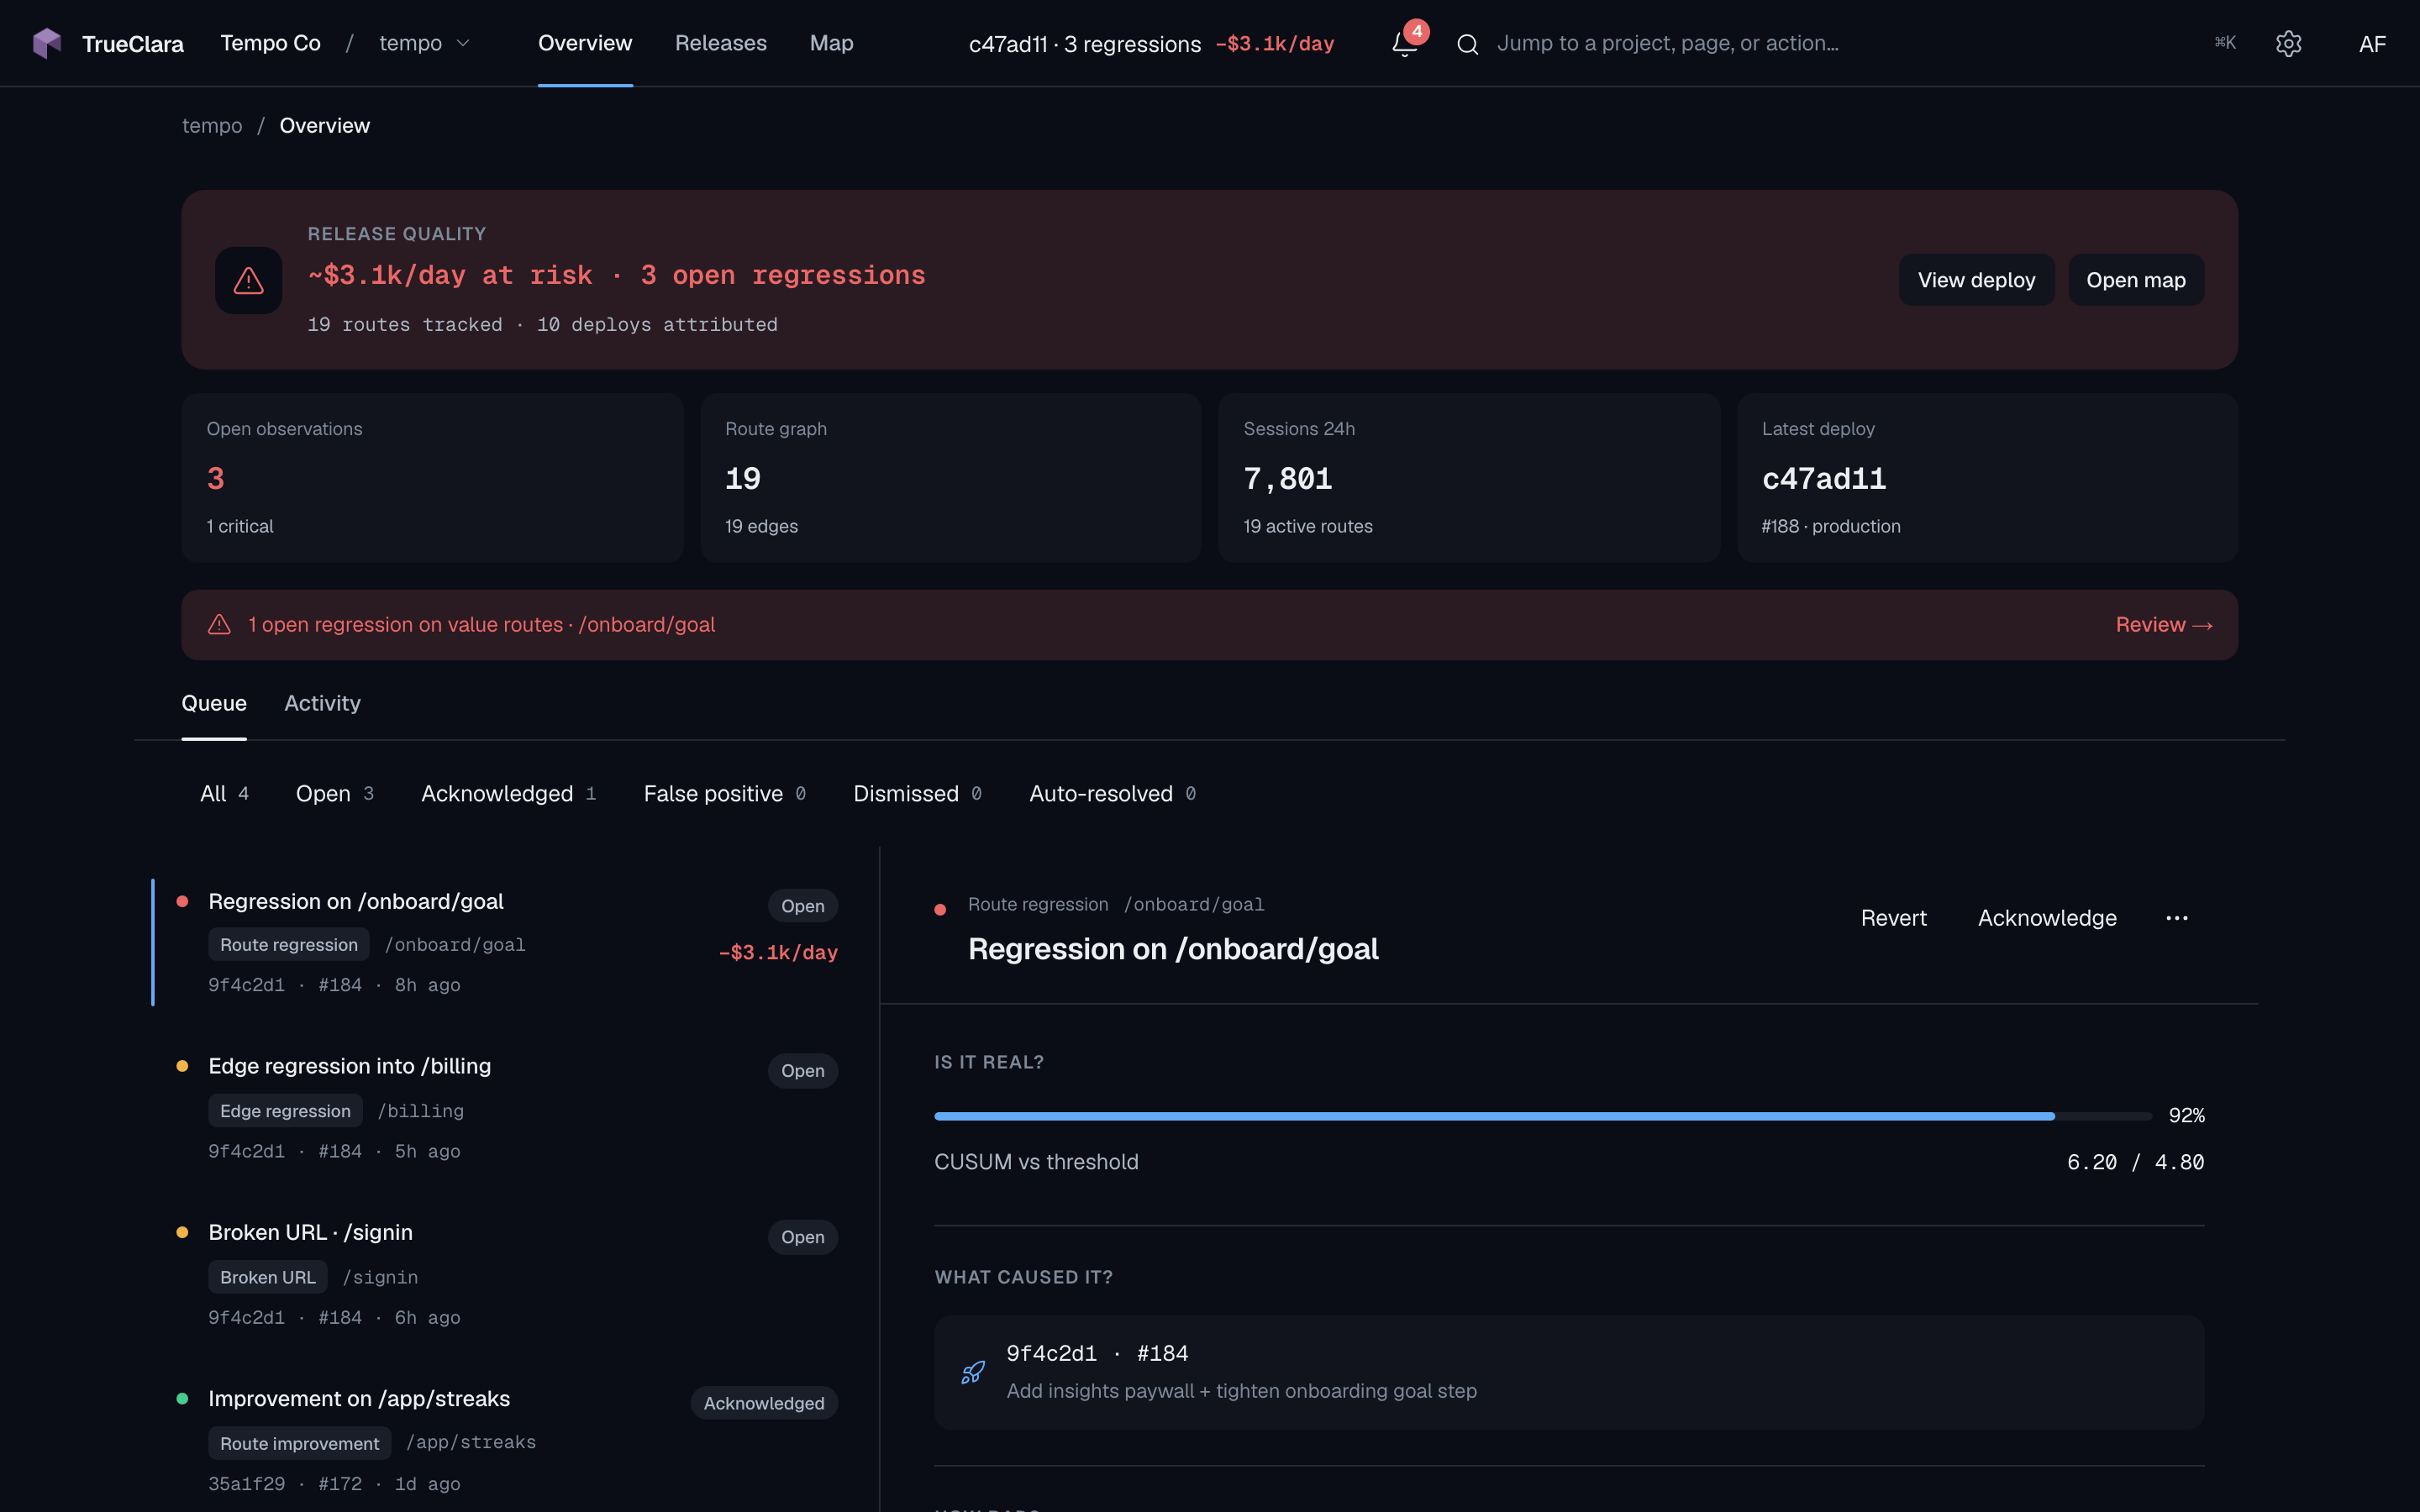
Task: Select the Broken URL · /signin queue item
Action: click(508, 1274)
